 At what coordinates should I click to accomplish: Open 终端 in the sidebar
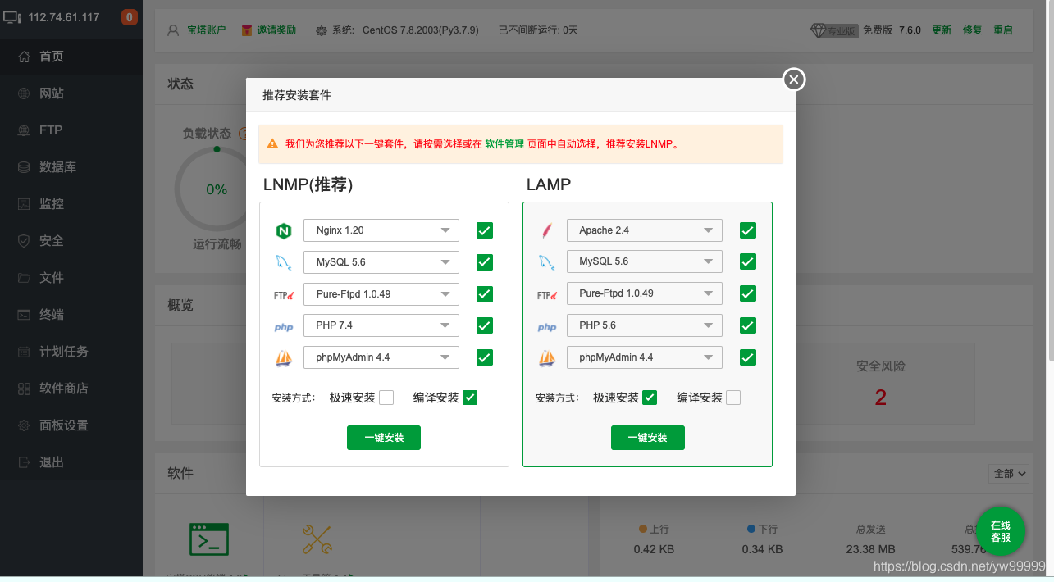(71, 315)
